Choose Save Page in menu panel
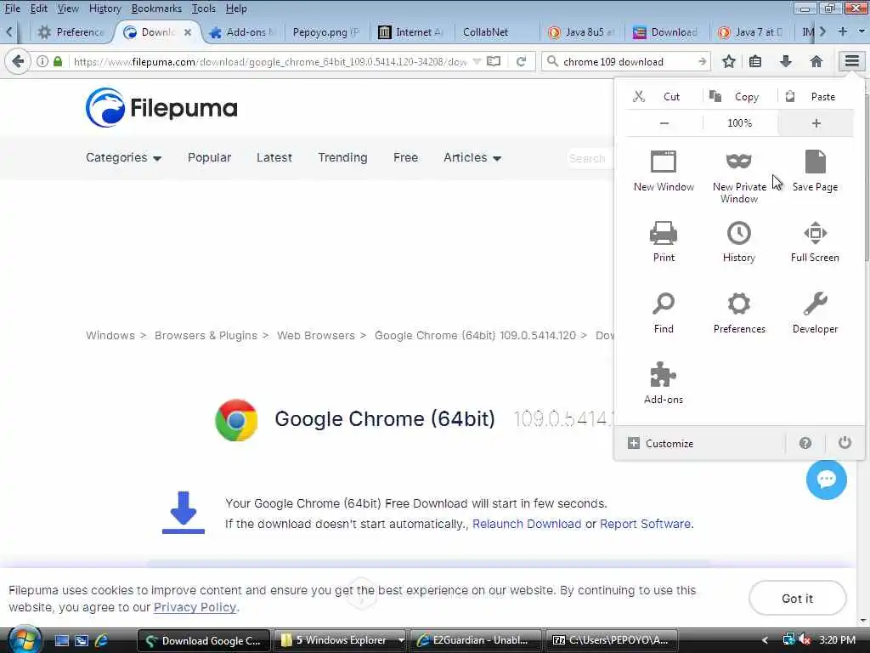 (x=815, y=171)
